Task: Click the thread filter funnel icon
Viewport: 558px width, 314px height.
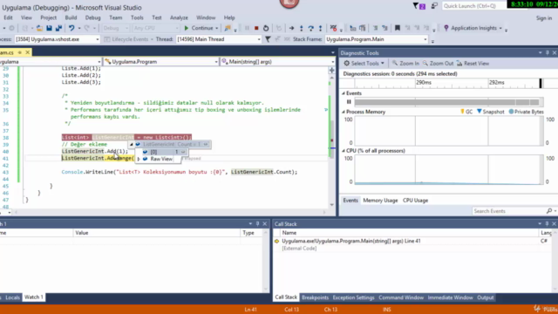Action: pyautogui.click(x=268, y=39)
